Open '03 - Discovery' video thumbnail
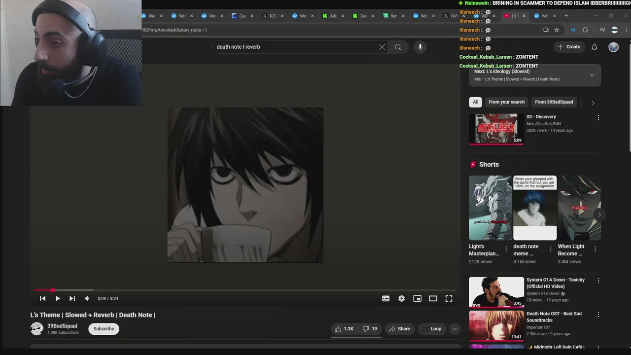Screen dimensions: 631x355 coord(496,129)
